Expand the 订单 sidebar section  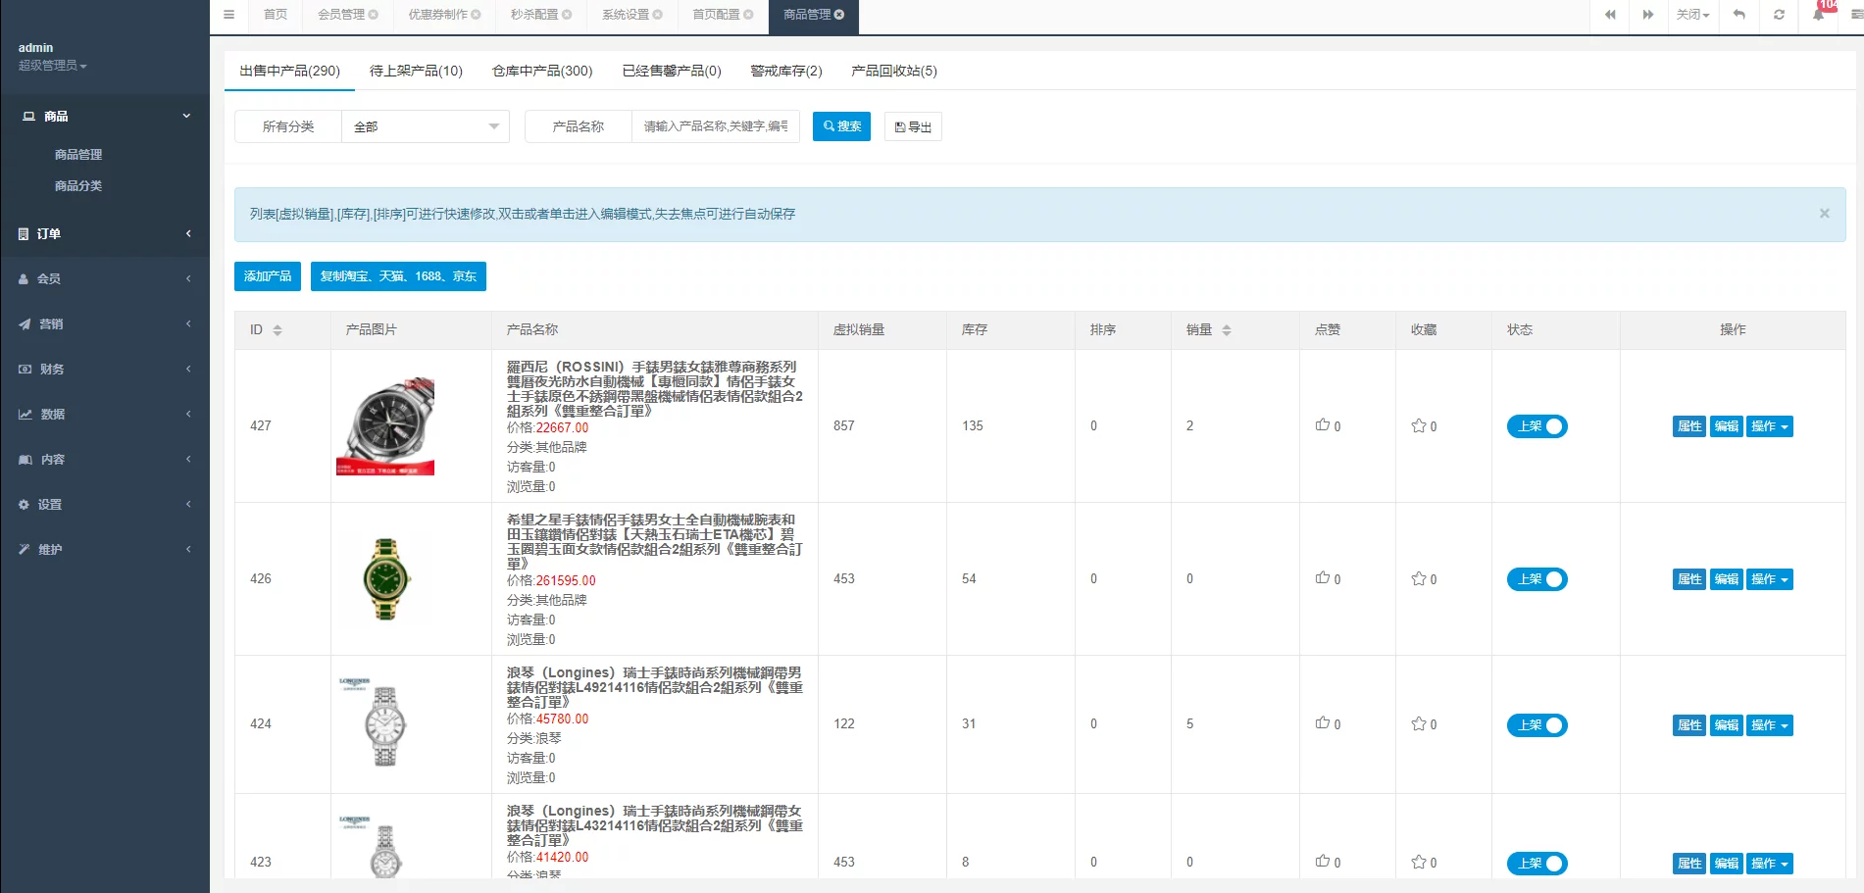point(105,233)
